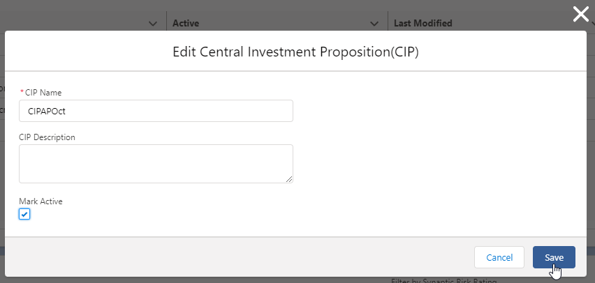Viewport: 595px width, 283px height.
Task: Click the Mark Active label text
Action: [x=41, y=201]
